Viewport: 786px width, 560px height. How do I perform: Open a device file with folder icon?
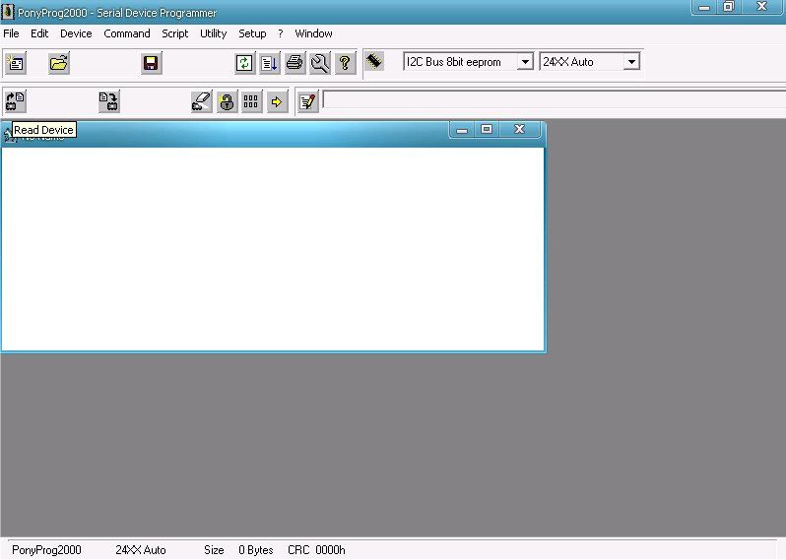[x=59, y=63]
